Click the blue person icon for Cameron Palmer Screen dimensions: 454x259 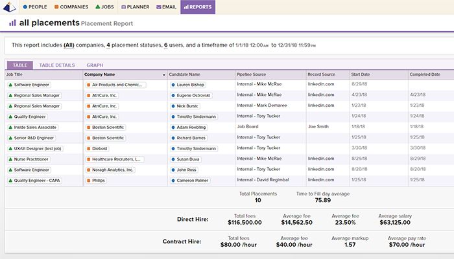tap(174, 180)
